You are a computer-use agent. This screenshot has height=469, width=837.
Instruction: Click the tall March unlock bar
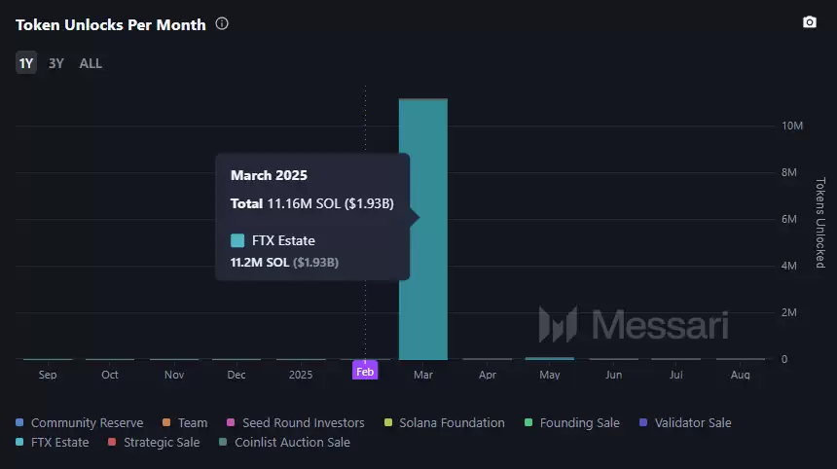[423, 292]
